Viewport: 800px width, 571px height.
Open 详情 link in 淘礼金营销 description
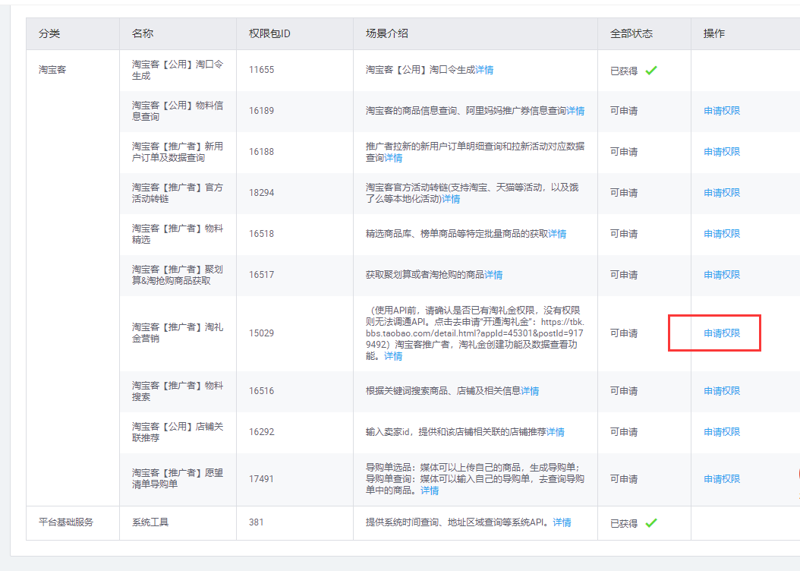click(x=393, y=356)
